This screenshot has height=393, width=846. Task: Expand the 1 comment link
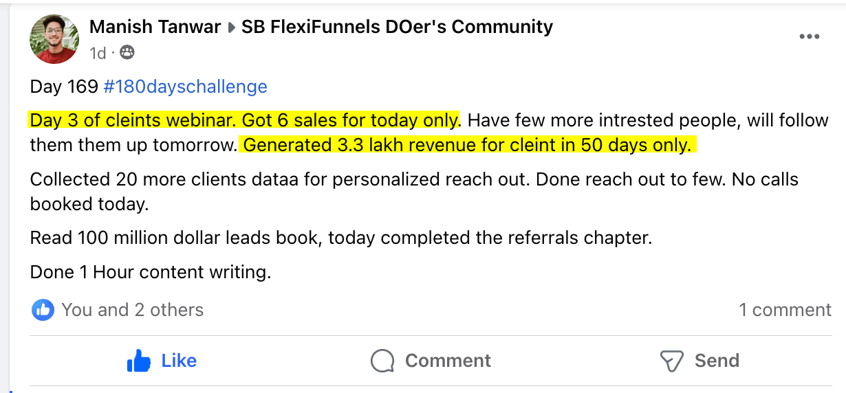[x=785, y=310]
